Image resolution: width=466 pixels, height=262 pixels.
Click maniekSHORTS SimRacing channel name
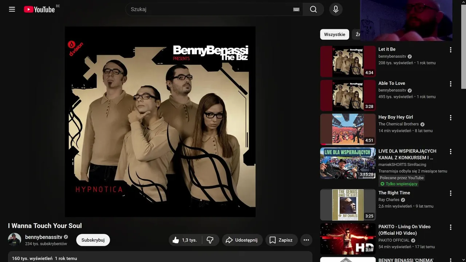point(402,164)
